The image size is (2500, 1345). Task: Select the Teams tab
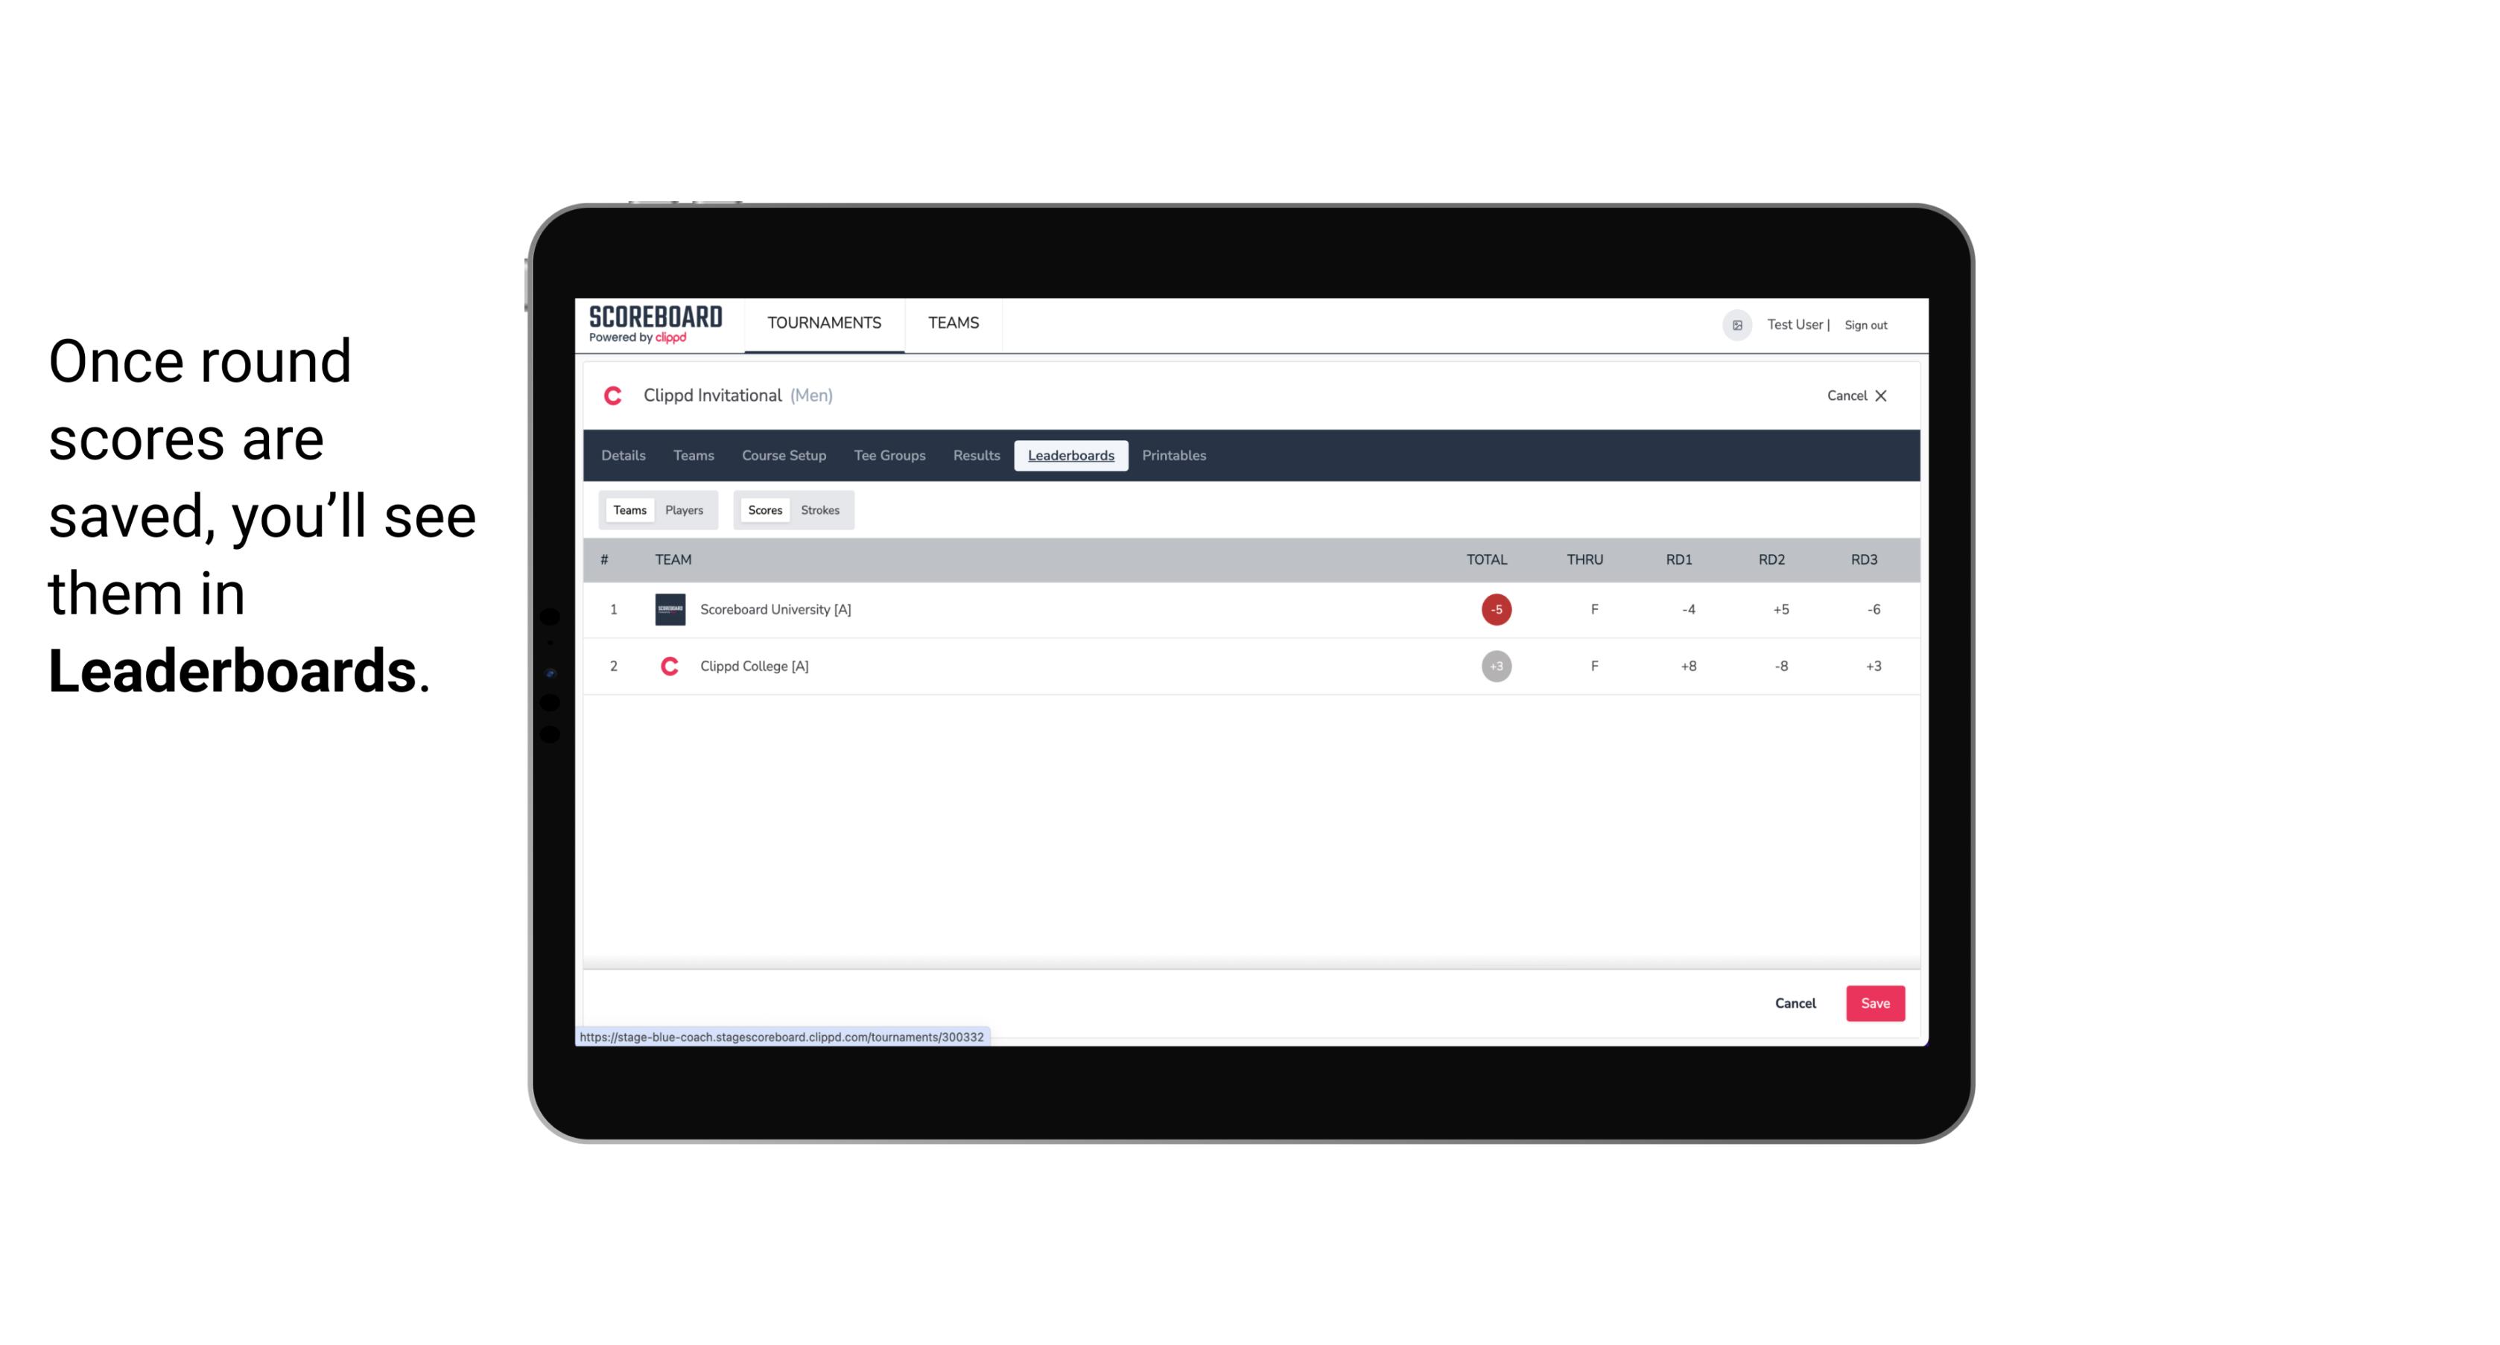(x=628, y=509)
